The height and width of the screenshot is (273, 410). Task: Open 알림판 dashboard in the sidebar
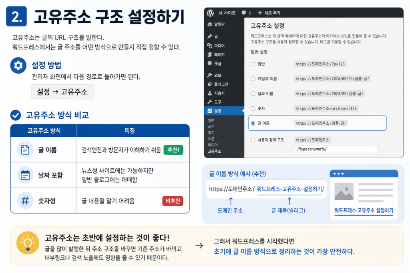[x=216, y=24]
